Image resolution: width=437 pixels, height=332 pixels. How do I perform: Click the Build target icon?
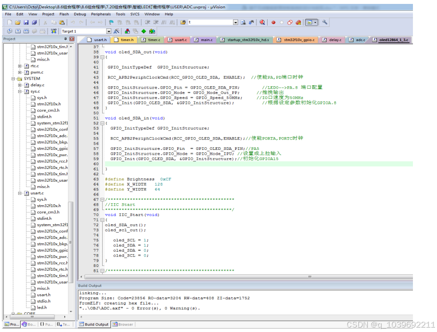click(x=18, y=31)
